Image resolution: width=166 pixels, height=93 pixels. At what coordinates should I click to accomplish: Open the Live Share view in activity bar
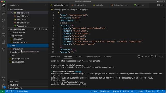coord(3,49)
